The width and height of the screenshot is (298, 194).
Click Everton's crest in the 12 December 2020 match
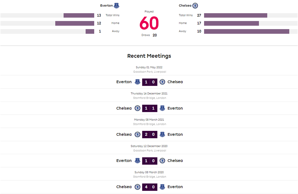[x=138, y=161]
